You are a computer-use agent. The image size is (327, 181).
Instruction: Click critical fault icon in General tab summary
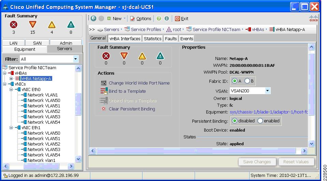point(106,56)
